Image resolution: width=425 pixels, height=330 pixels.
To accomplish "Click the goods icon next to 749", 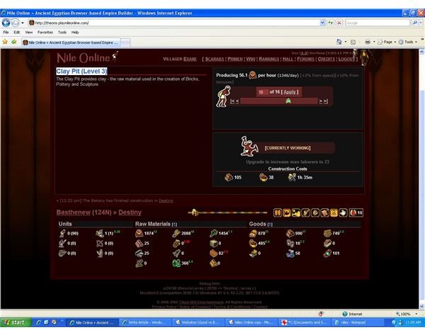I will tap(327, 233).
